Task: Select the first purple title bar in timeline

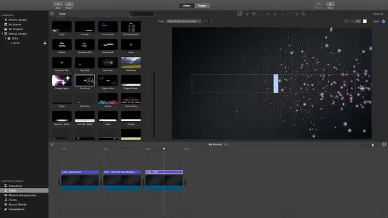Action: (80, 172)
